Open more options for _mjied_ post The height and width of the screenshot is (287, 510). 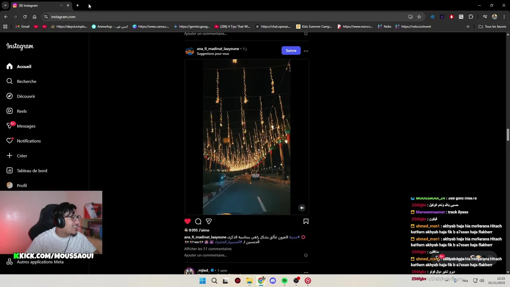[x=306, y=272]
